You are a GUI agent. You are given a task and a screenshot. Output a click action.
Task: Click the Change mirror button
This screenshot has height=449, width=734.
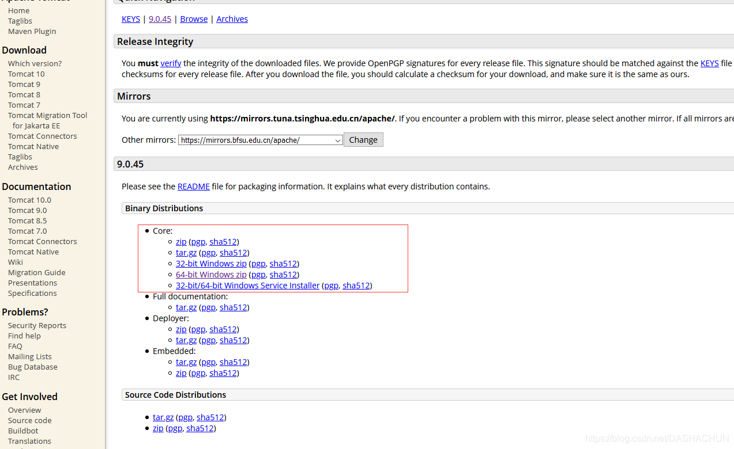pos(363,140)
